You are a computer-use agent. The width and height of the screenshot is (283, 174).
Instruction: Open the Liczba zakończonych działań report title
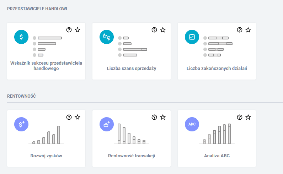[217, 68]
